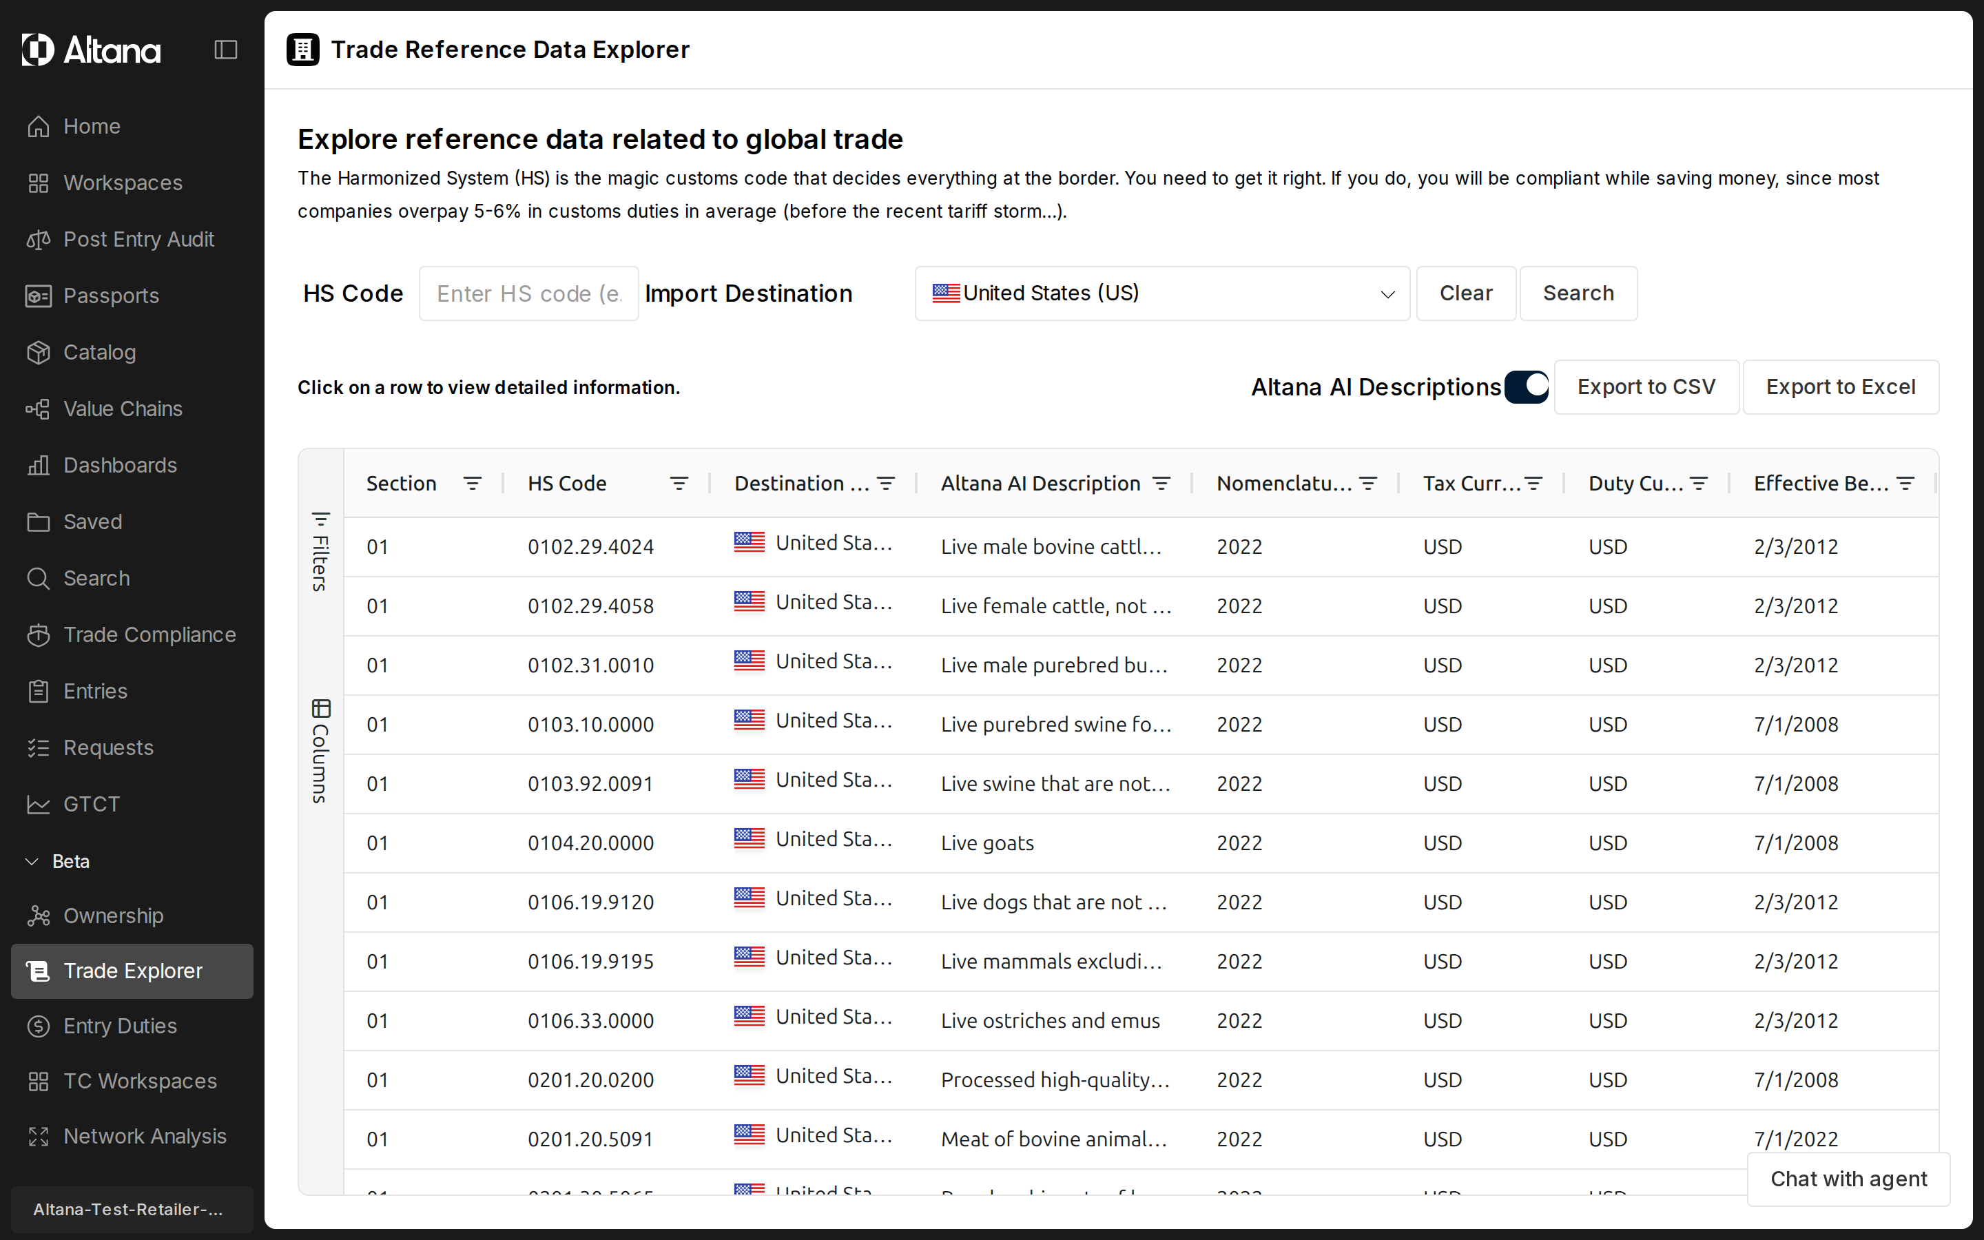Click the Altana logo
The height and width of the screenshot is (1240, 1984).
tap(91, 50)
